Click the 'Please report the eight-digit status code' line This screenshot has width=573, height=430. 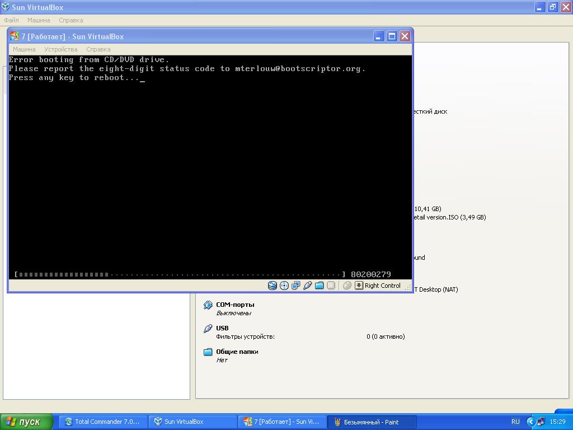(187, 69)
